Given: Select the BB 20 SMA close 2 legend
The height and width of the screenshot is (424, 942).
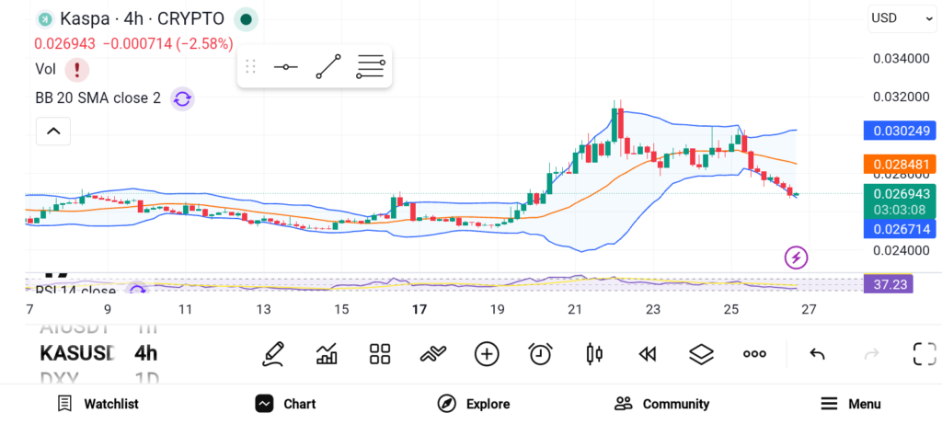Looking at the screenshot, I should [x=98, y=98].
